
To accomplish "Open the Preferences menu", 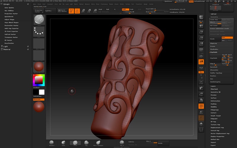I will pos(104,4).
